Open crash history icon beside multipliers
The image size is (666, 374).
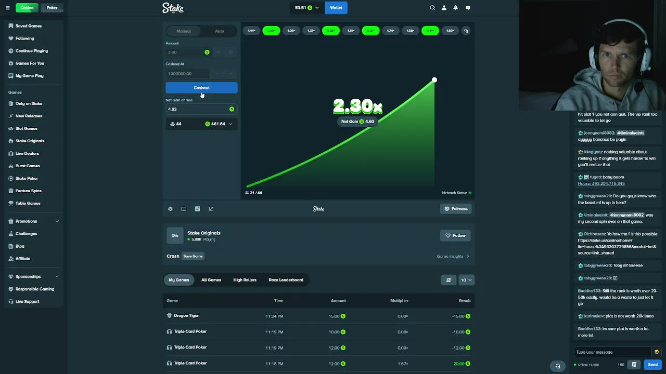point(466,31)
